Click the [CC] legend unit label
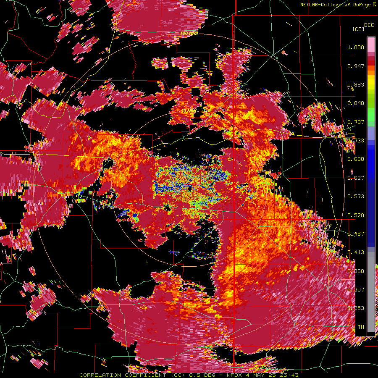378x378 pixels. click(358, 29)
